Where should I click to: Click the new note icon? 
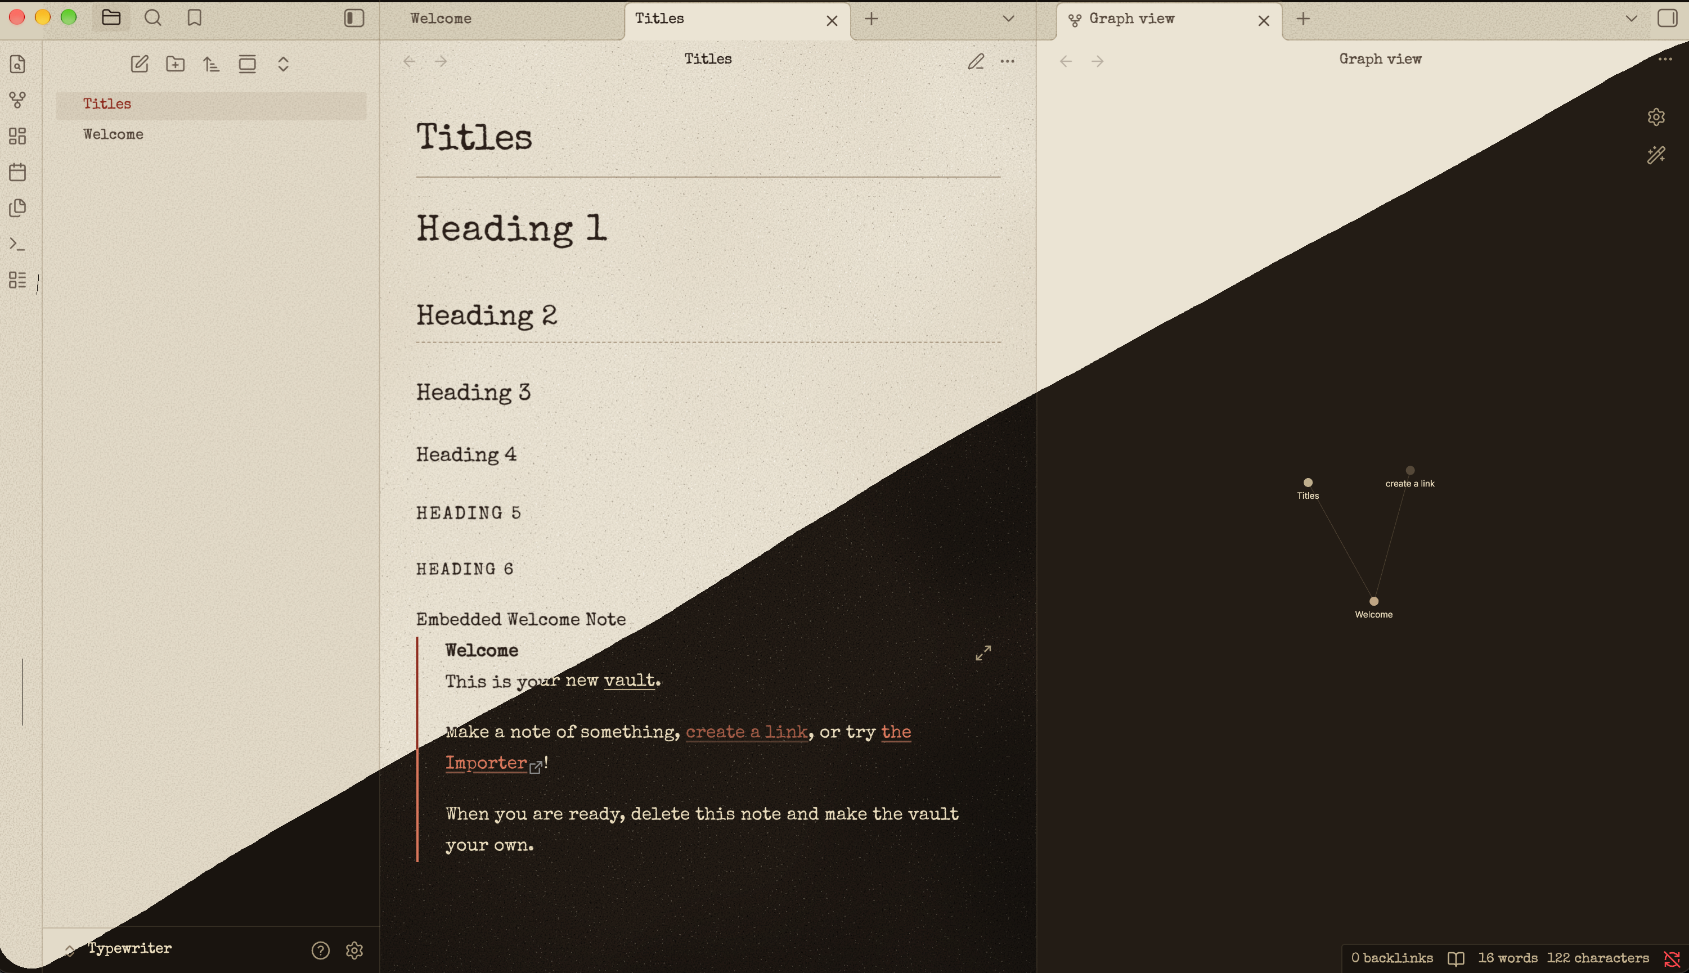[139, 64]
